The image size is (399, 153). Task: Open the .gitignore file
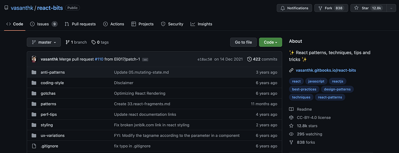click(49, 146)
